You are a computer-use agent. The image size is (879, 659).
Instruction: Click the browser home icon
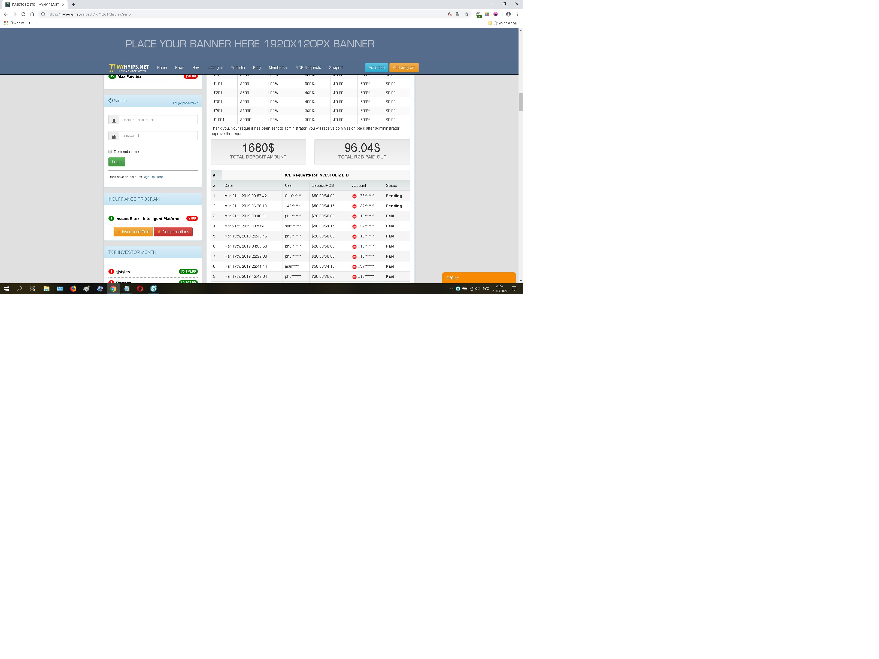pyautogui.click(x=32, y=14)
